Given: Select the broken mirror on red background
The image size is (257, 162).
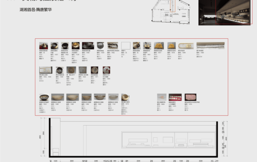Looking at the screenshot, I should [x=106, y=70].
